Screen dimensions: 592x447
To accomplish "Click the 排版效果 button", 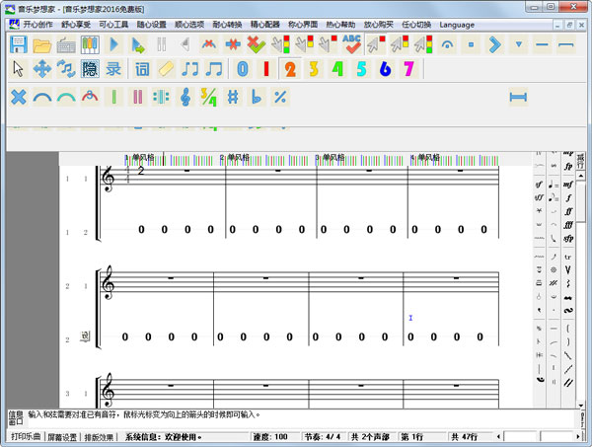I will [x=99, y=437].
